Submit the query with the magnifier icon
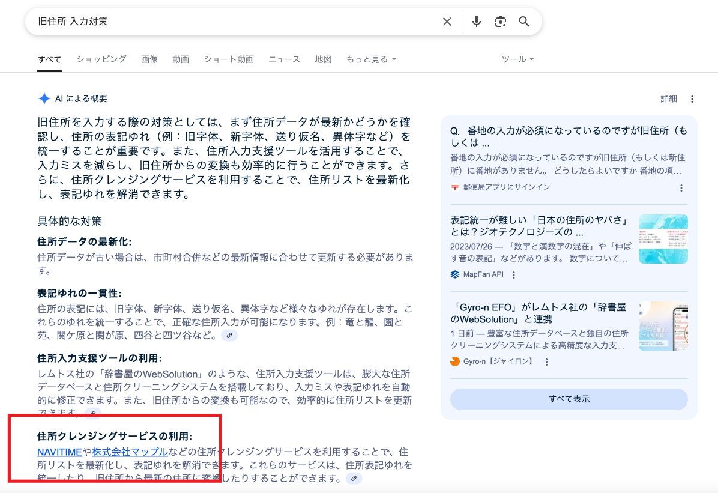 coord(524,22)
